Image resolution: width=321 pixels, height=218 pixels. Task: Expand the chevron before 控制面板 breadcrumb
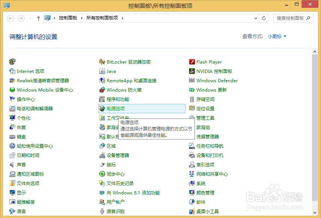(55, 18)
